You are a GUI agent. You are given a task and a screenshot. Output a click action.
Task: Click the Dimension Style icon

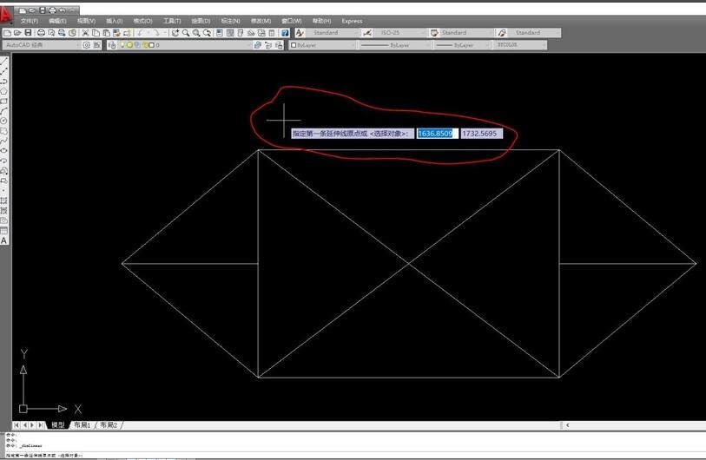pyautogui.click(x=367, y=33)
